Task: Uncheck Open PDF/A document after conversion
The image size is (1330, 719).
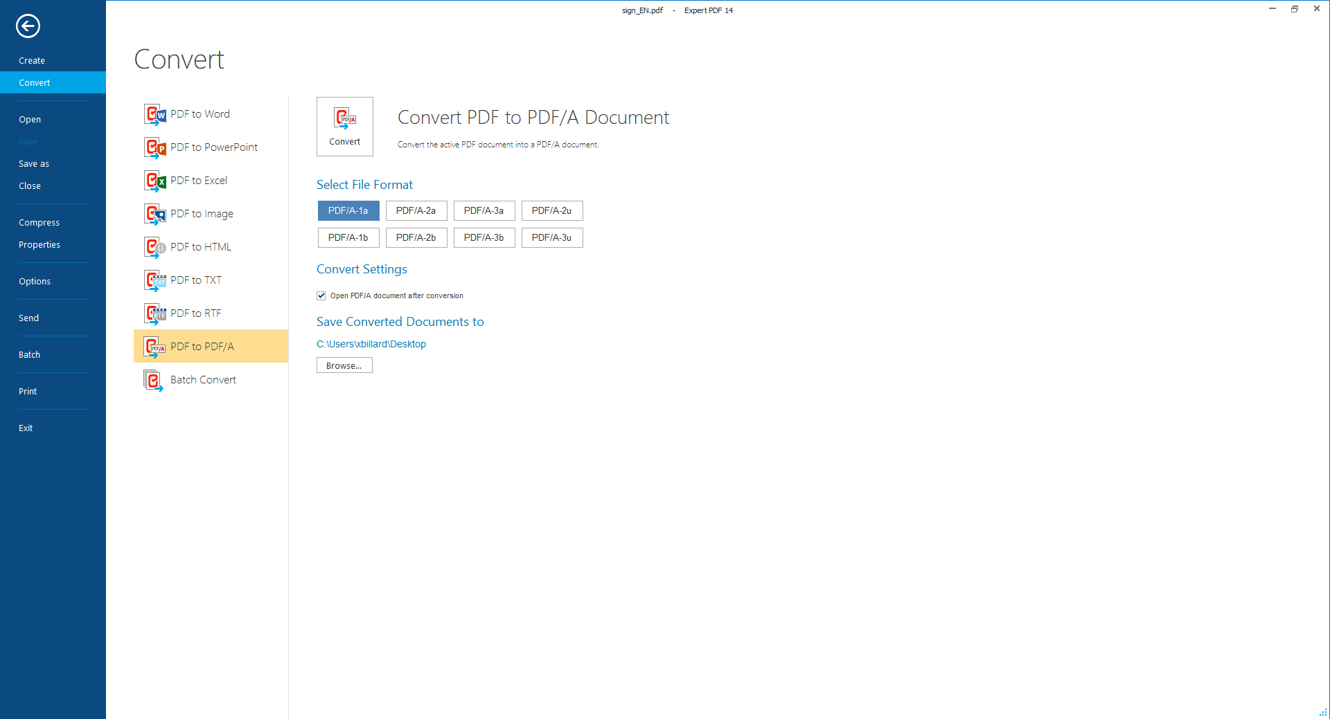Action: coord(321,295)
